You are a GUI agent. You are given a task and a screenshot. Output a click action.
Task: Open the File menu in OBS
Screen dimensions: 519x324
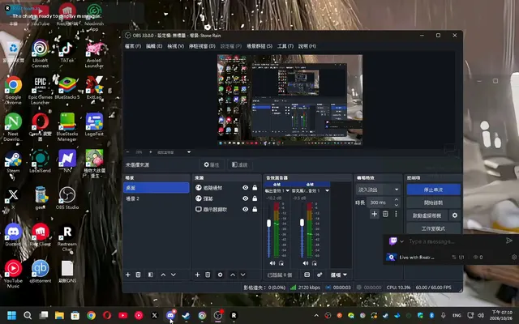(133, 46)
